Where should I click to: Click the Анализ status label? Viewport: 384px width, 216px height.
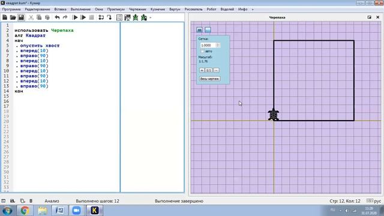point(52,201)
